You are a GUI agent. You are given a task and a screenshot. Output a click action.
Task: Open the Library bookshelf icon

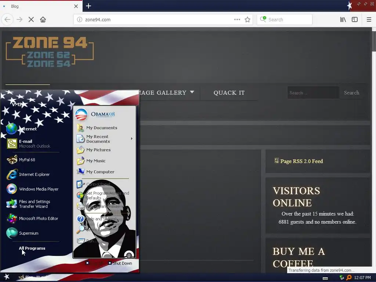pos(343,19)
